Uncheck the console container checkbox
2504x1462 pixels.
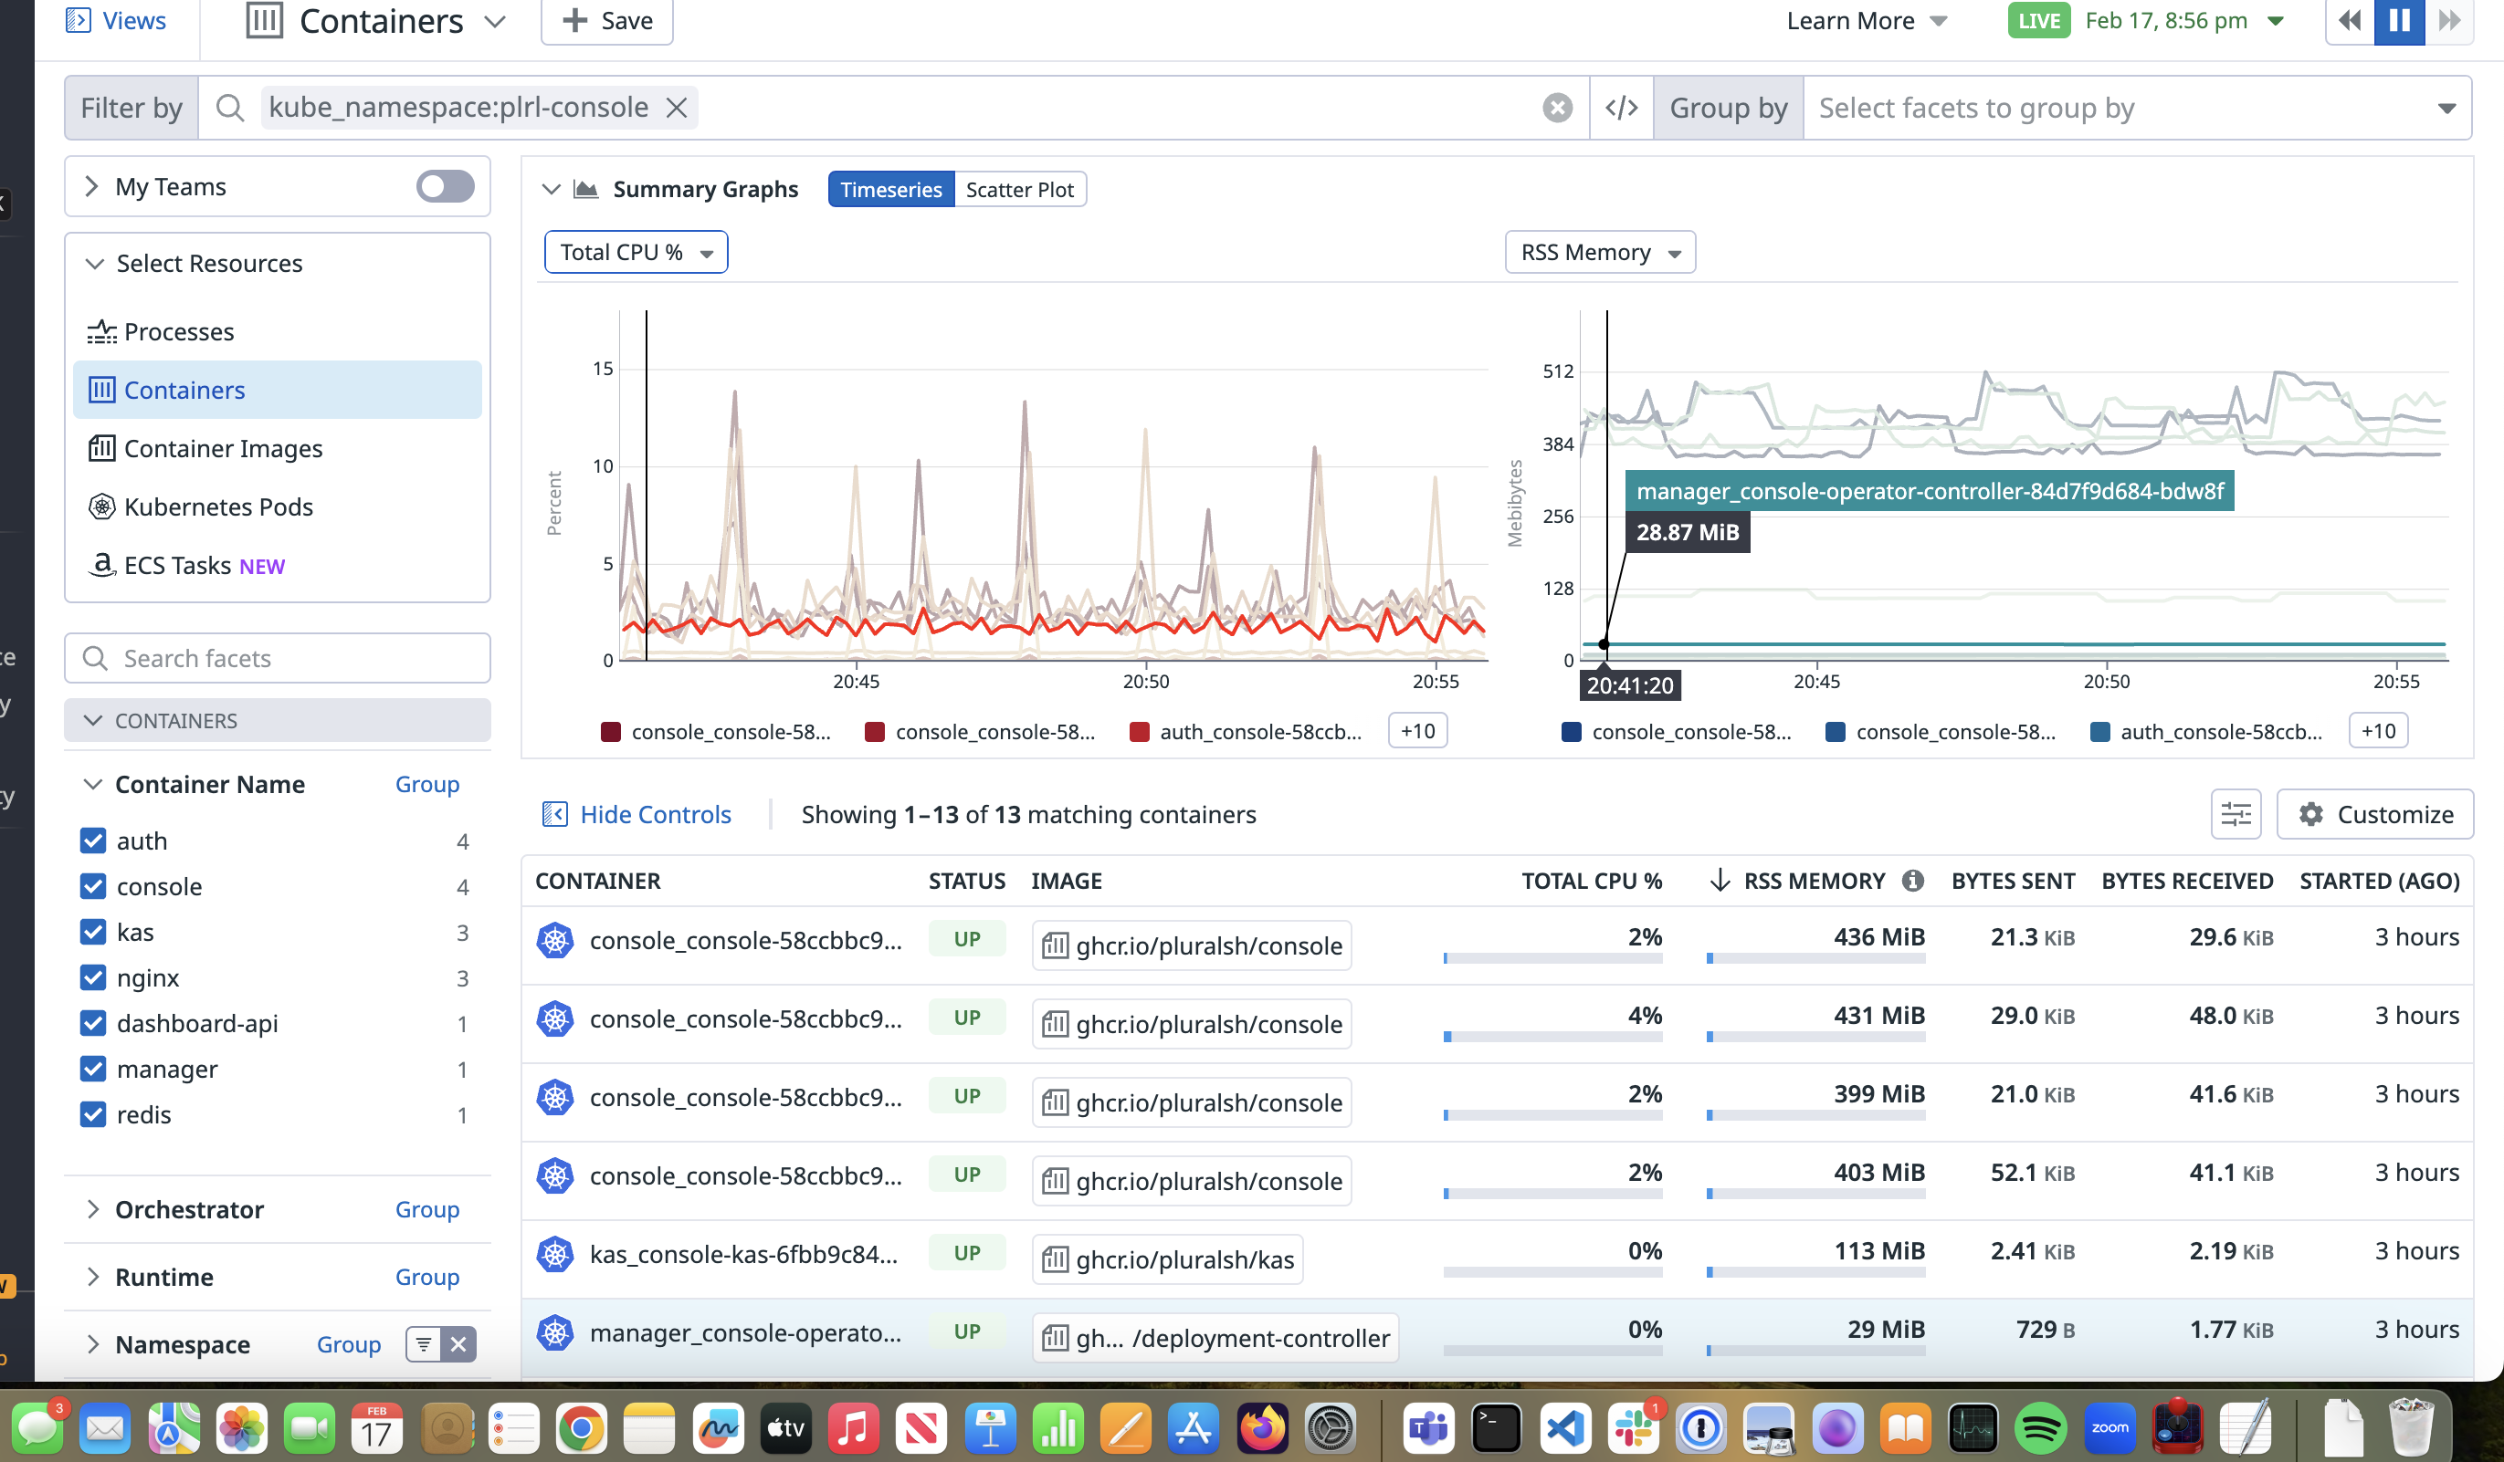click(x=93, y=887)
